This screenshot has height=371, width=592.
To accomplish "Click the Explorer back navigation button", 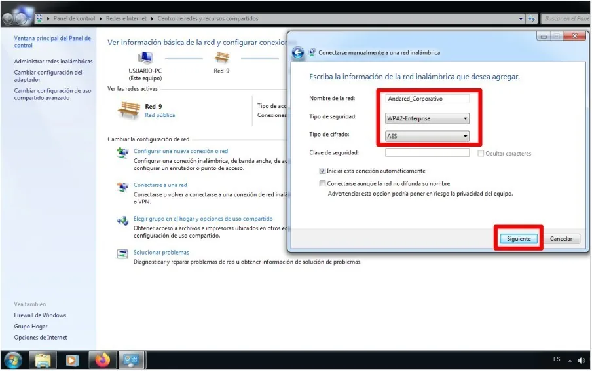I will [8, 18].
